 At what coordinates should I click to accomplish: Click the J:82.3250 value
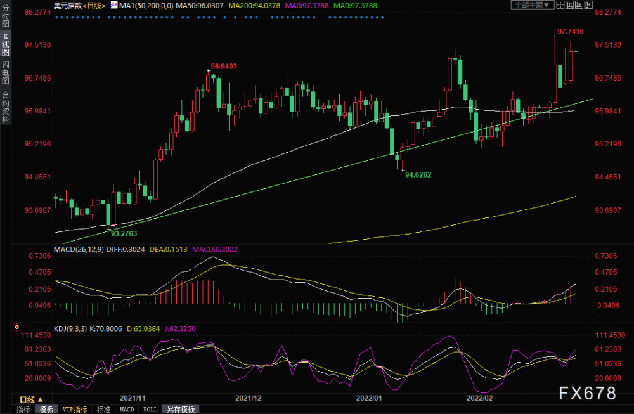(x=180, y=328)
